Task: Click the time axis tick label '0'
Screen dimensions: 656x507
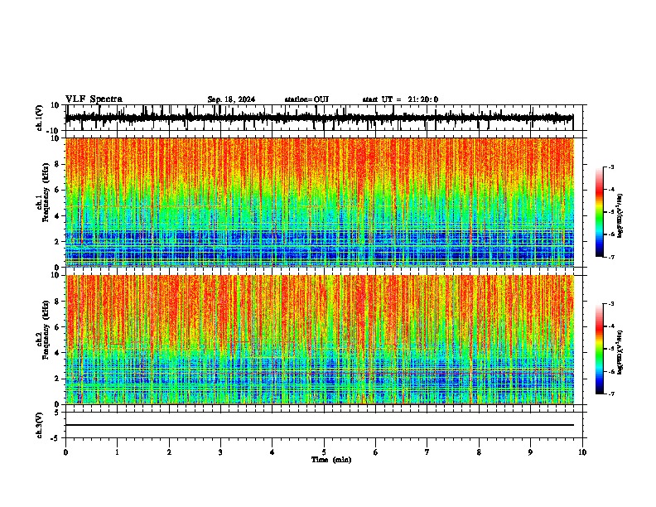Action: pos(65,452)
